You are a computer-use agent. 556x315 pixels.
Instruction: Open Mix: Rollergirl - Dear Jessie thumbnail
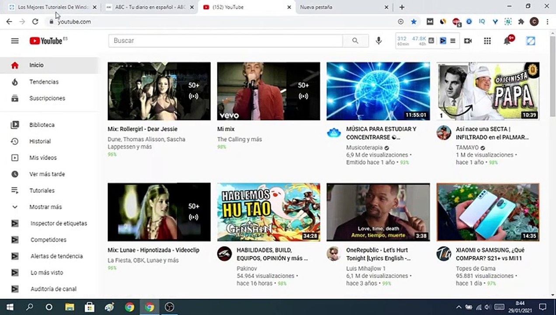[159, 91]
